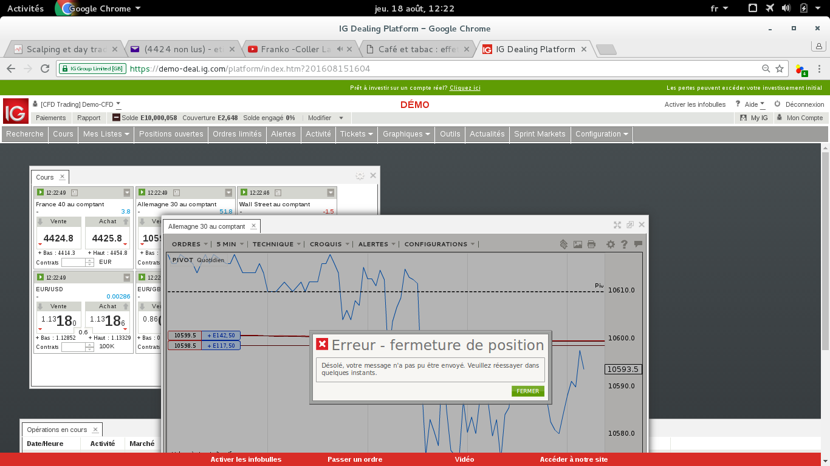The height and width of the screenshot is (466, 830).
Task: Click the Chrome zoom magnifier icon
Action: [766, 69]
